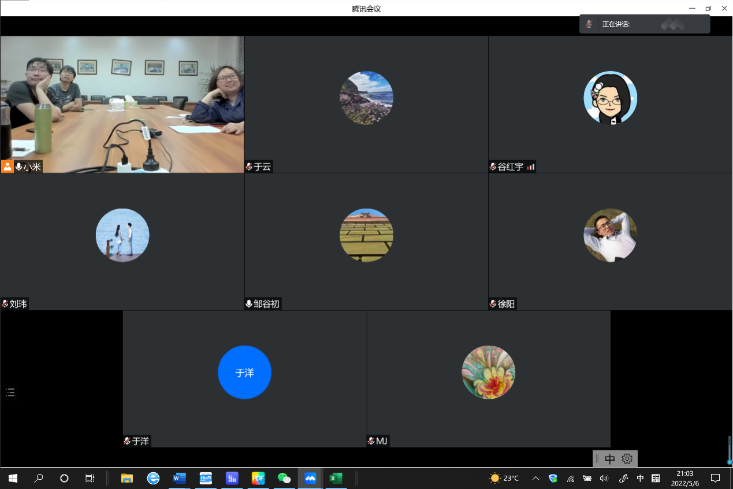Click the microphone icon beside 邹谷初

(249, 304)
